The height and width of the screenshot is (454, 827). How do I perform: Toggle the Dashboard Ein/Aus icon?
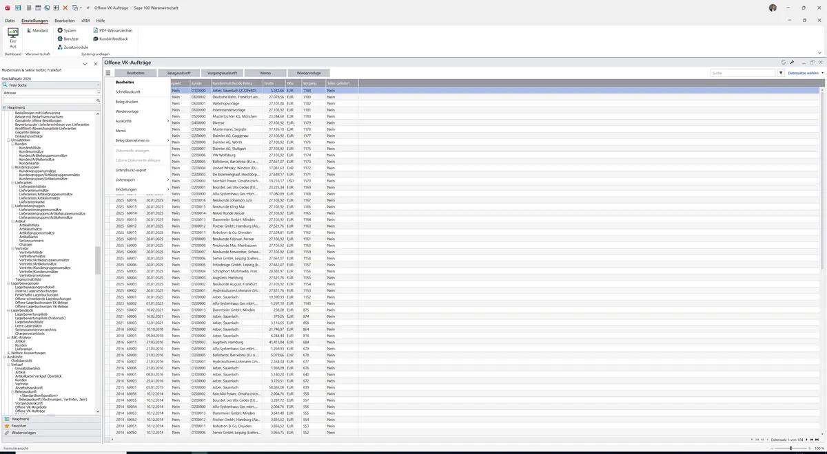click(x=12, y=36)
